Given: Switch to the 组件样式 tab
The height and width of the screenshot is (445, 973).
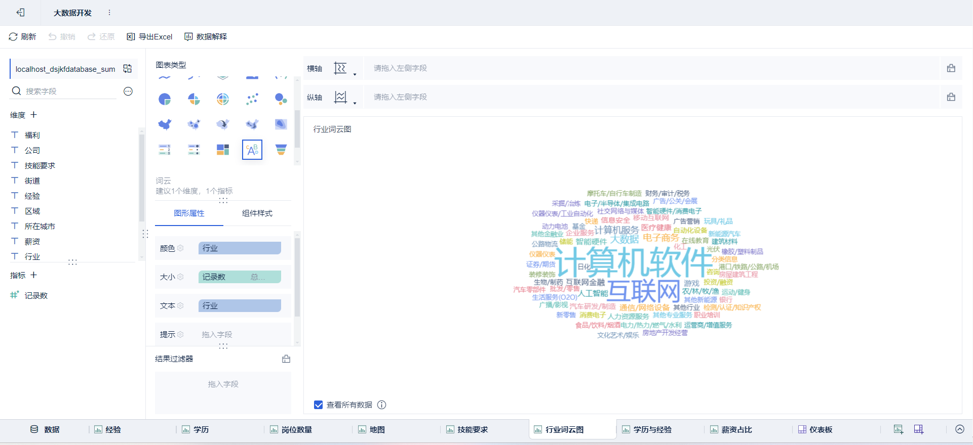Looking at the screenshot, I should (x=257, y=213).
